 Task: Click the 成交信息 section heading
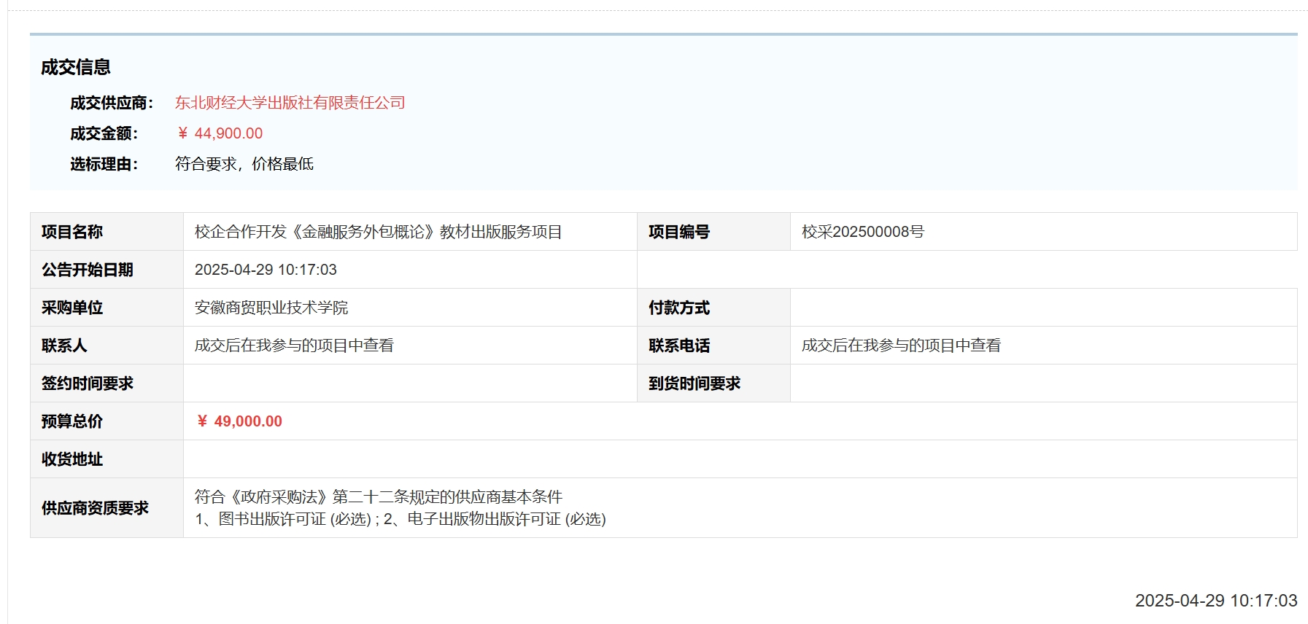click(76, 67)
